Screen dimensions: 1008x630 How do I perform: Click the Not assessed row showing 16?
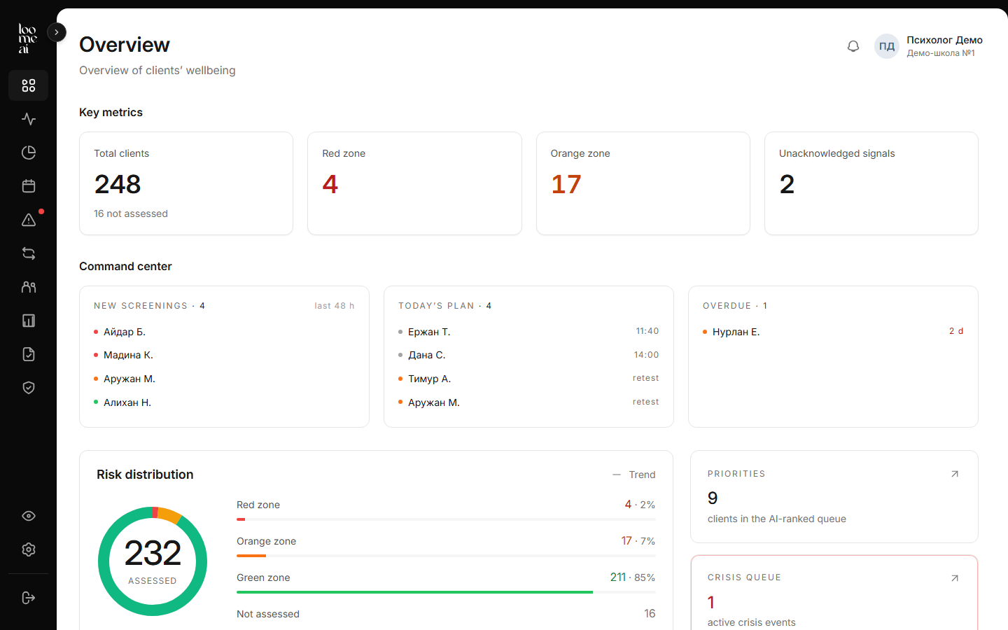tap(446, 614)
